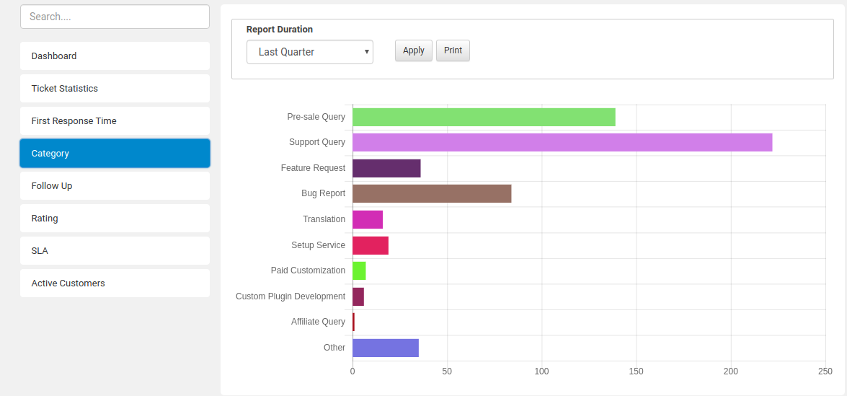The image size is (847, 396).
Task: Click the green Pre-sale Query bar
Action: tap(483, 117)
